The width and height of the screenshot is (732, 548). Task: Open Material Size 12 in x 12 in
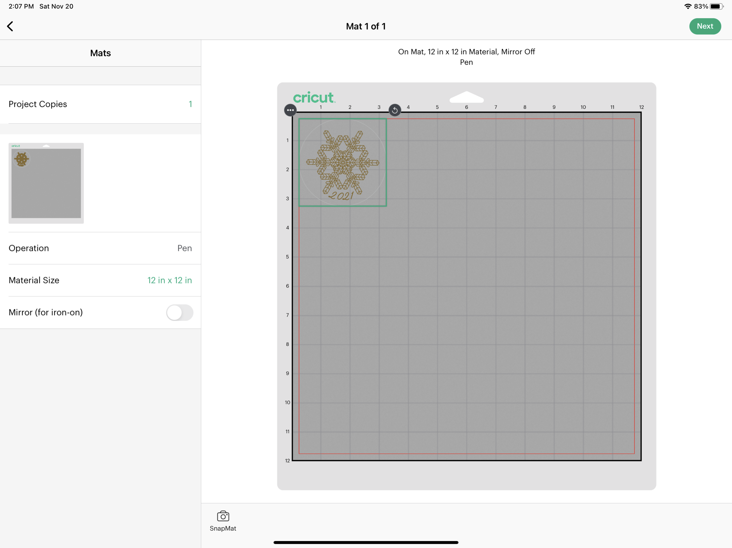click(x=169, y=280)
